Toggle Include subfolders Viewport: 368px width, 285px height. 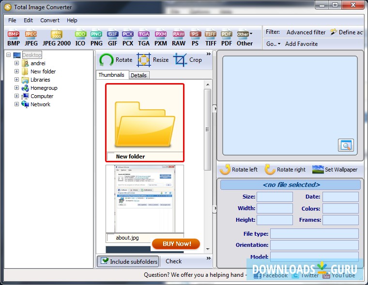point(128,261)
